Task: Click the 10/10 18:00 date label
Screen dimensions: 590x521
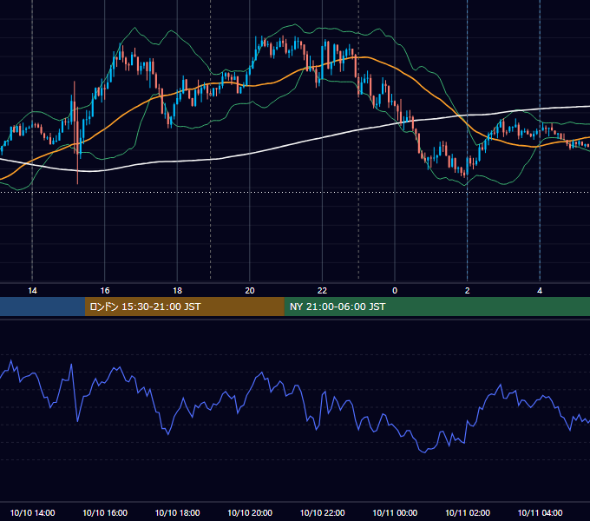Action: (177, 512)
